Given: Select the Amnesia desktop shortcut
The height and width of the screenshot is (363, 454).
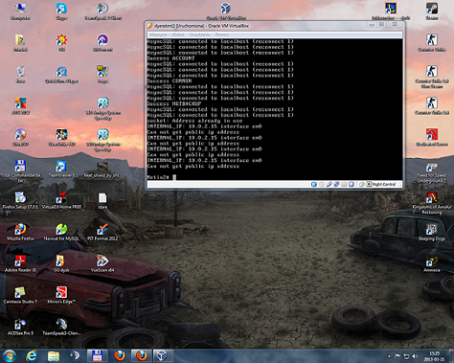Looking at the screenshot, I should coord(432,263).
